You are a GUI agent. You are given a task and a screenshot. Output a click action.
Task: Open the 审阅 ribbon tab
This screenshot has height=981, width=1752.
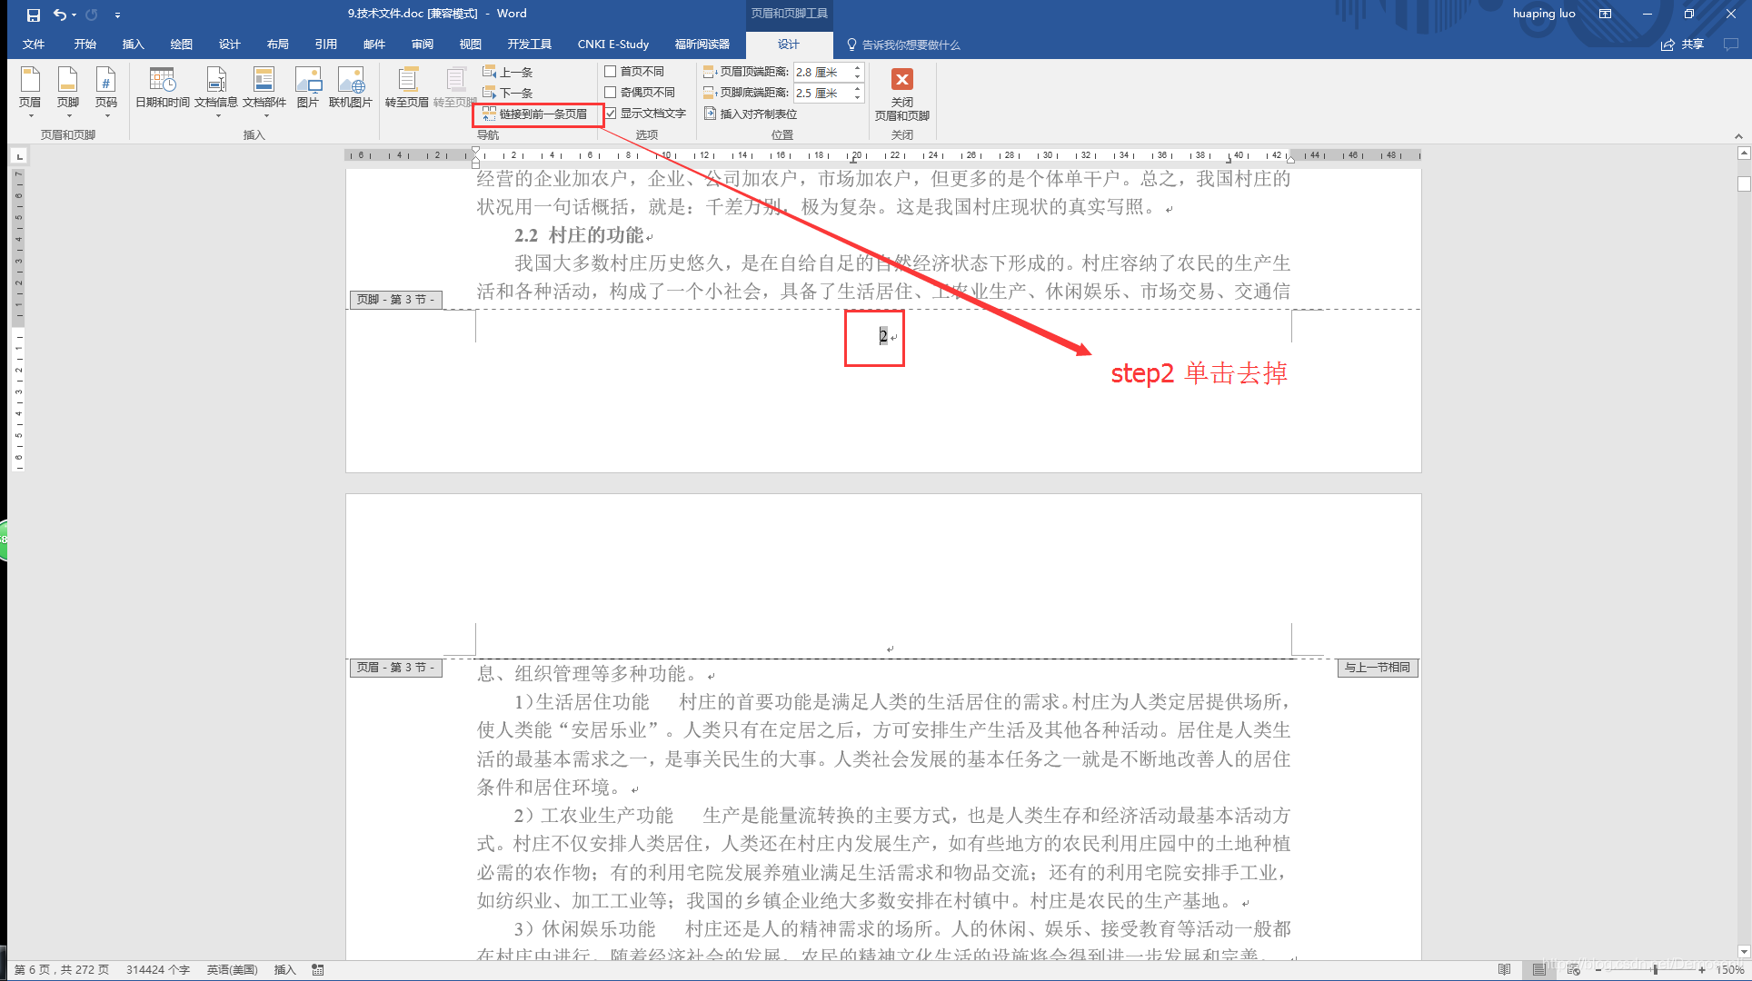click(x=423, y=45)
